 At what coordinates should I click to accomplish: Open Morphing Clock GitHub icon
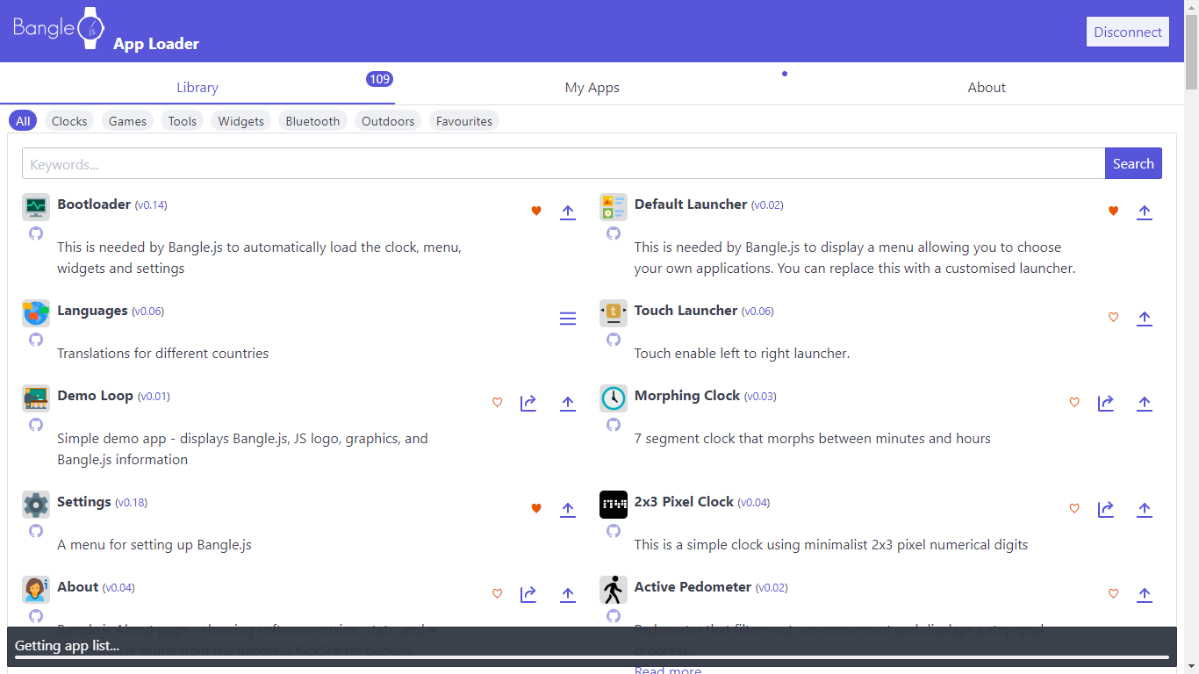[614, 425]
